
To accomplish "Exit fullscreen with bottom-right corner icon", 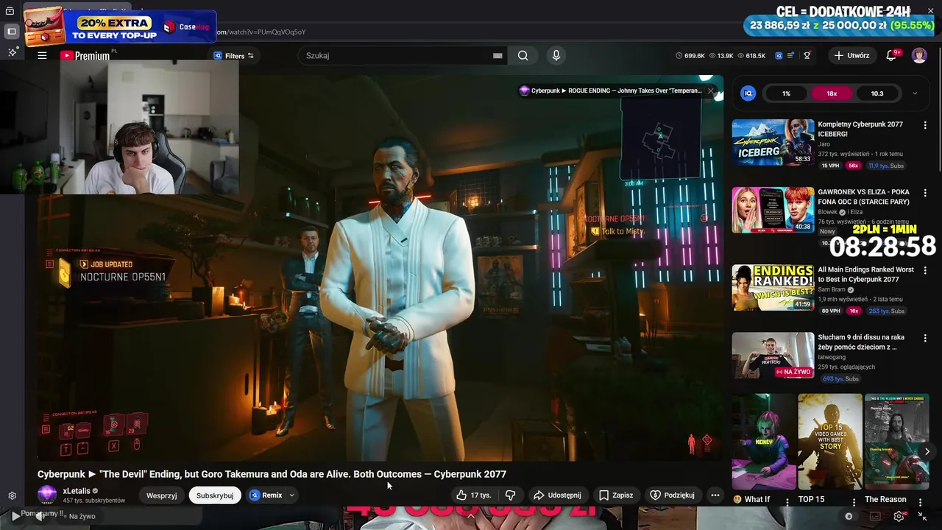I will tap(922, 517).
